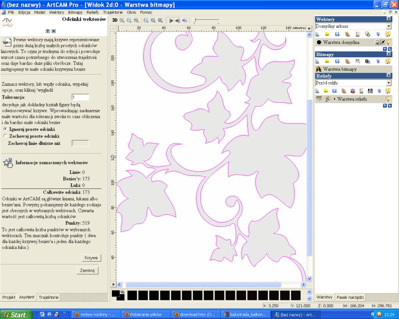Click the Windows Start button

click(x=16, y=315)
